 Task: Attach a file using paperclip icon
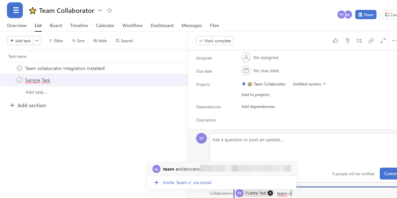click(x=347, y=41)
